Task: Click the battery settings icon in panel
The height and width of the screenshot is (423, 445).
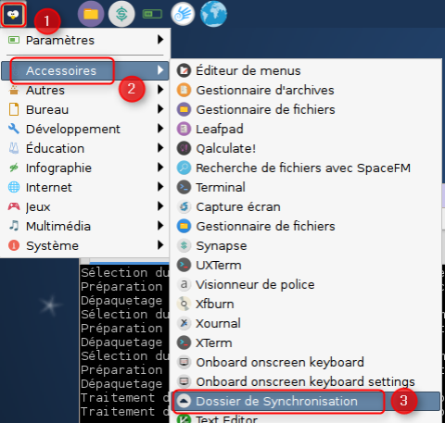Action: tap(152, 14)
